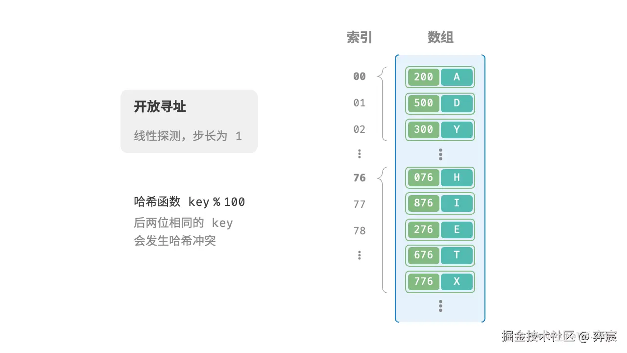Click the key cell 876
The image size is (627, 353).
[423, 203]
